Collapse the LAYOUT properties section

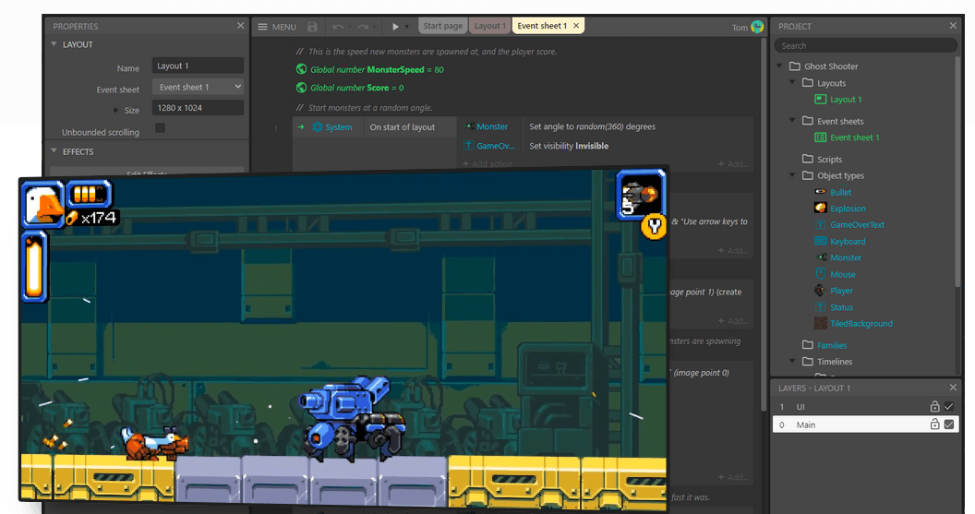[x=54, y=44]
